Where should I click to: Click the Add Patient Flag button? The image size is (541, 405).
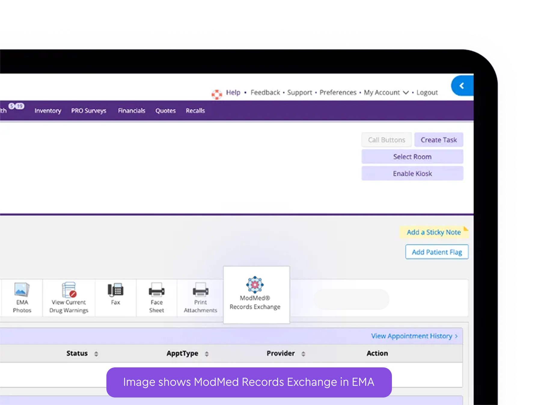tap(437, 252)
